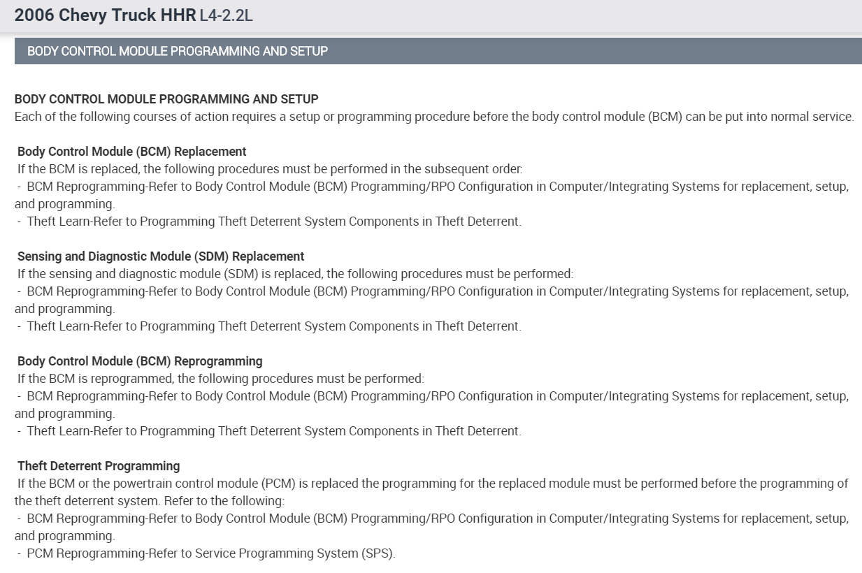Open BCM Reprogramming reference under BCM Replacement

pyautogui.click(x=438, y=187)
